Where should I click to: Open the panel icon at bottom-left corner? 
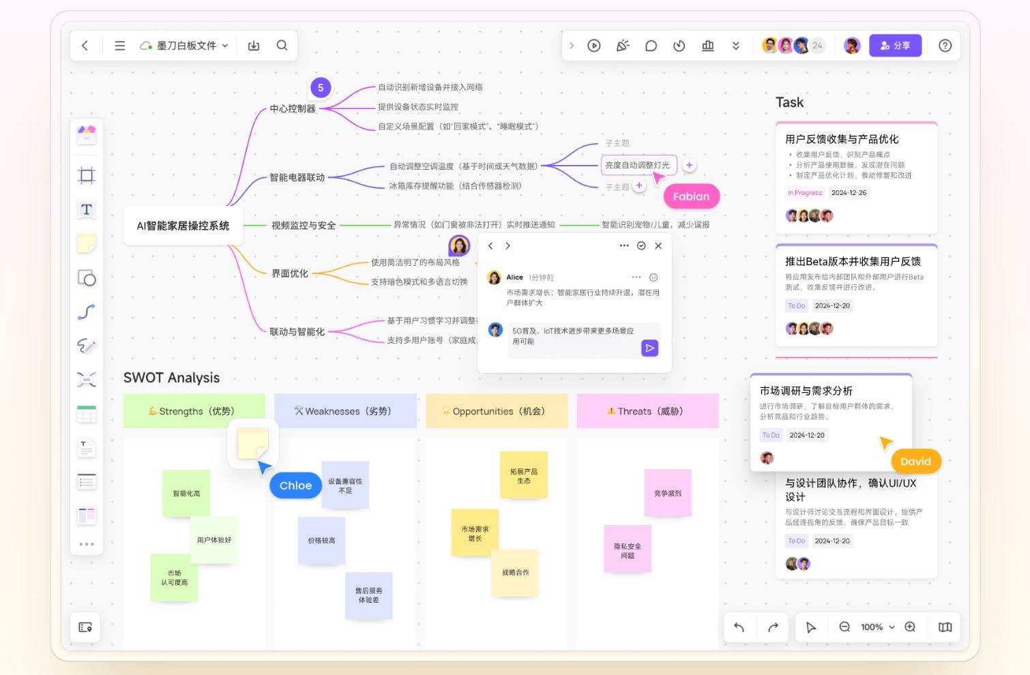point(85,627)
